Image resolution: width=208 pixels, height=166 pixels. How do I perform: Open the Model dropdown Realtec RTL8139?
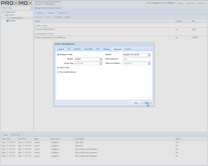point(149,54)
